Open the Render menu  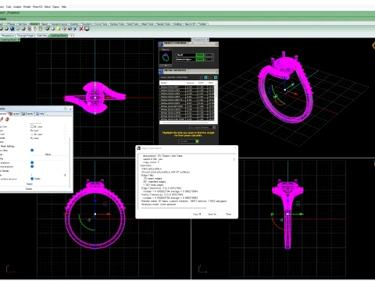click(27, 7)
